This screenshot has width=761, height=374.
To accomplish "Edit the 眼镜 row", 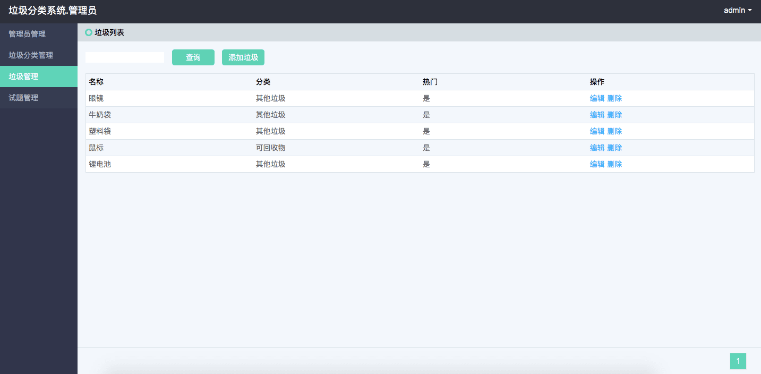I will coord(597,98).
